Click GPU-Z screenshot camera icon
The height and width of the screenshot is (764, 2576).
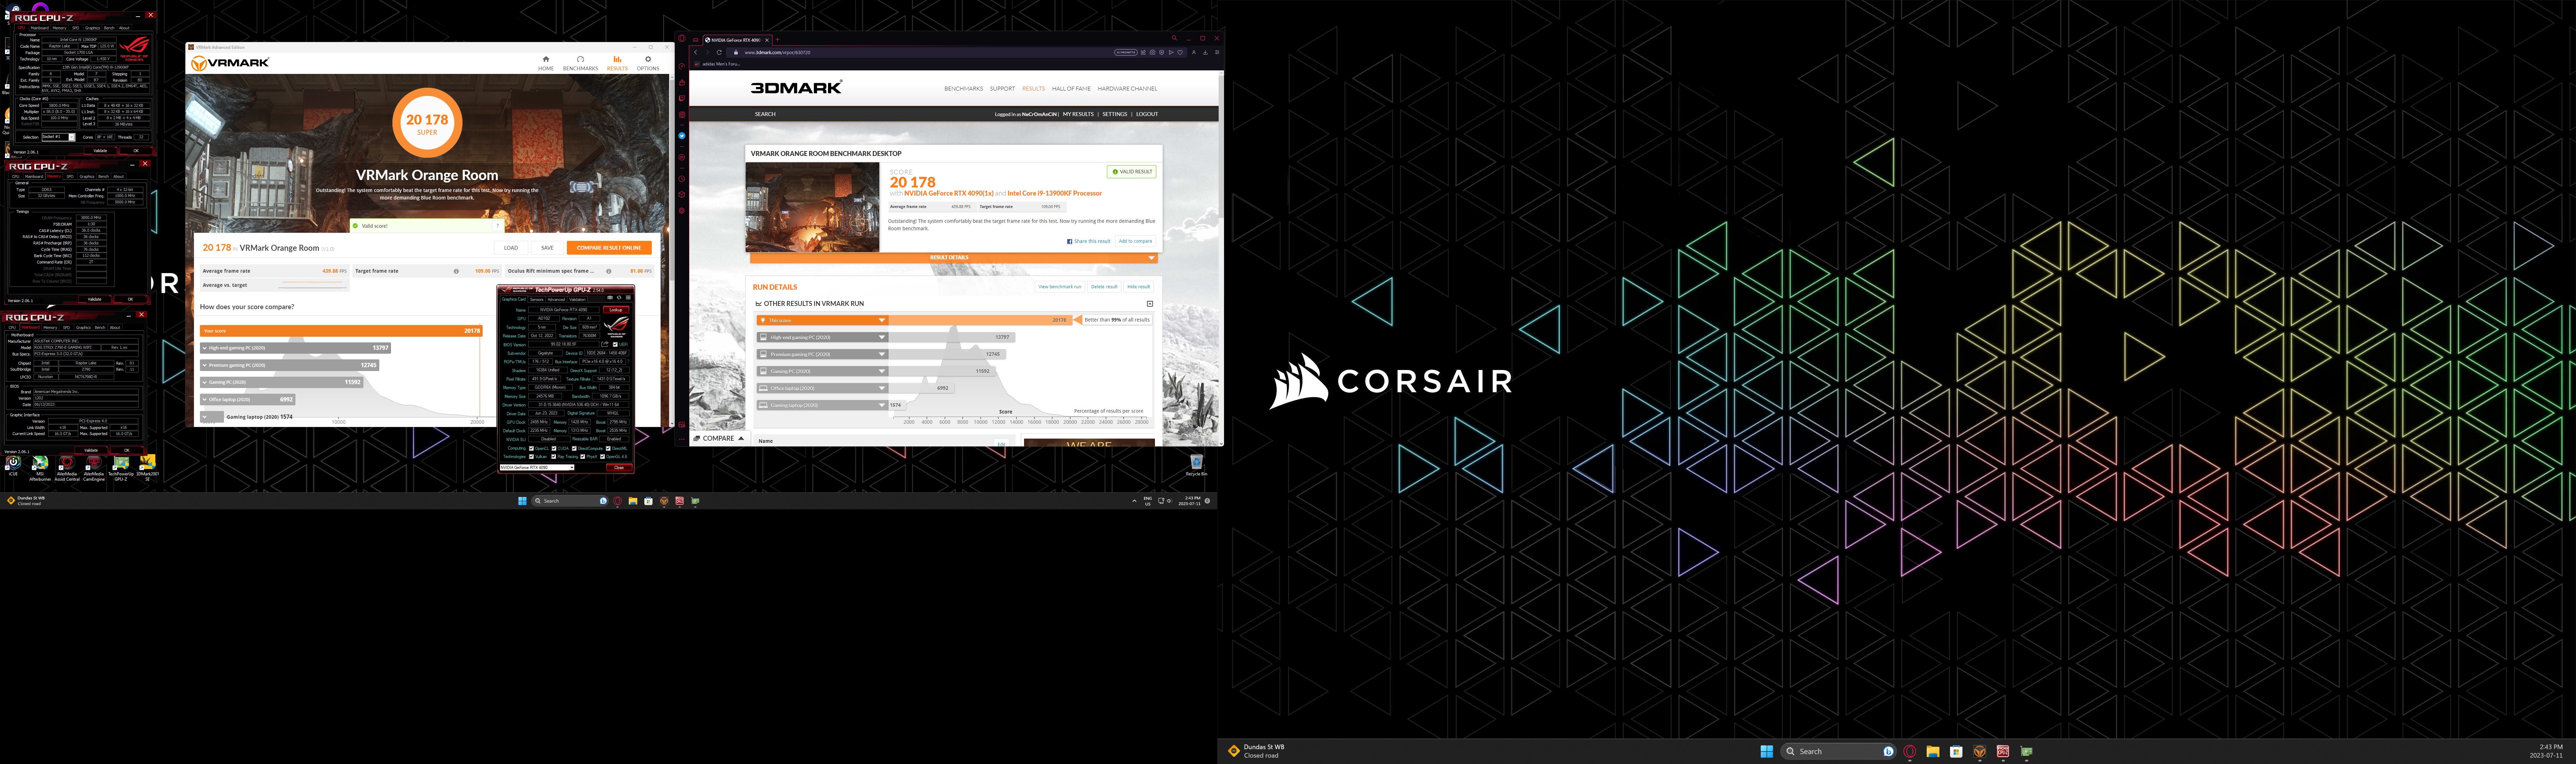pyautogui.click(x=610, y=298)
